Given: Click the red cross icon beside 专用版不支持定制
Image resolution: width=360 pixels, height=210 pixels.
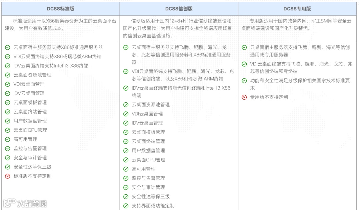Looking at the screenshot, I should click(x=244, y=97).
